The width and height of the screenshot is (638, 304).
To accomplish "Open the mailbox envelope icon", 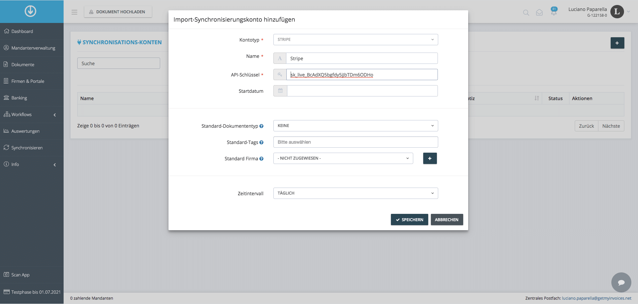I will (x=539, y=13).
